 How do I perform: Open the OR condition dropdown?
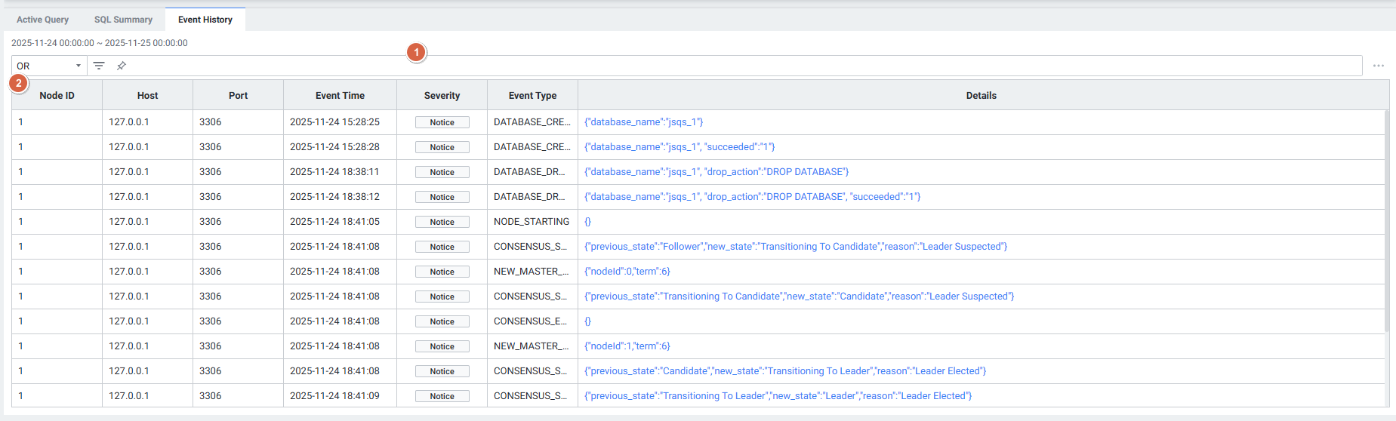[x=49, y=66]
